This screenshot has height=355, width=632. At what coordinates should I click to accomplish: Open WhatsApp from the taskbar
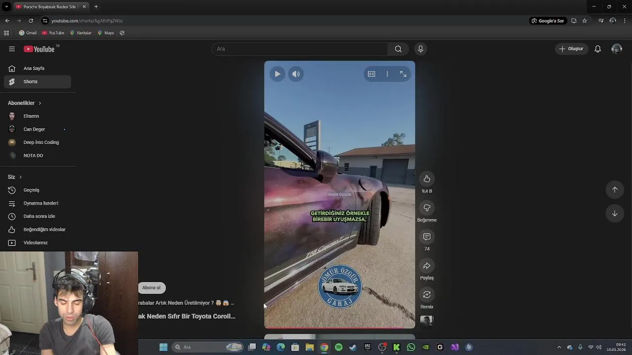(411, 347)
